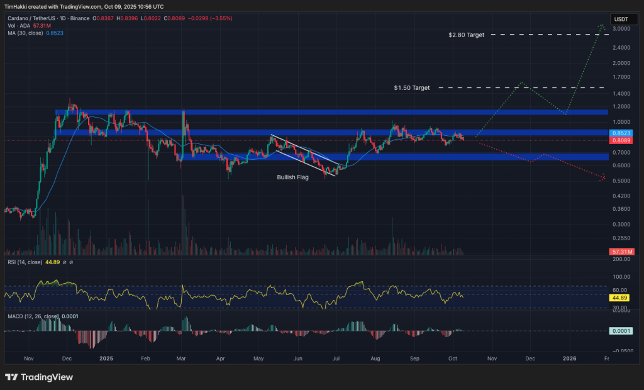Screen dimensions: 644x390
Task: Click the '$1.50 Target' annotation
Action: pos(412,87)
